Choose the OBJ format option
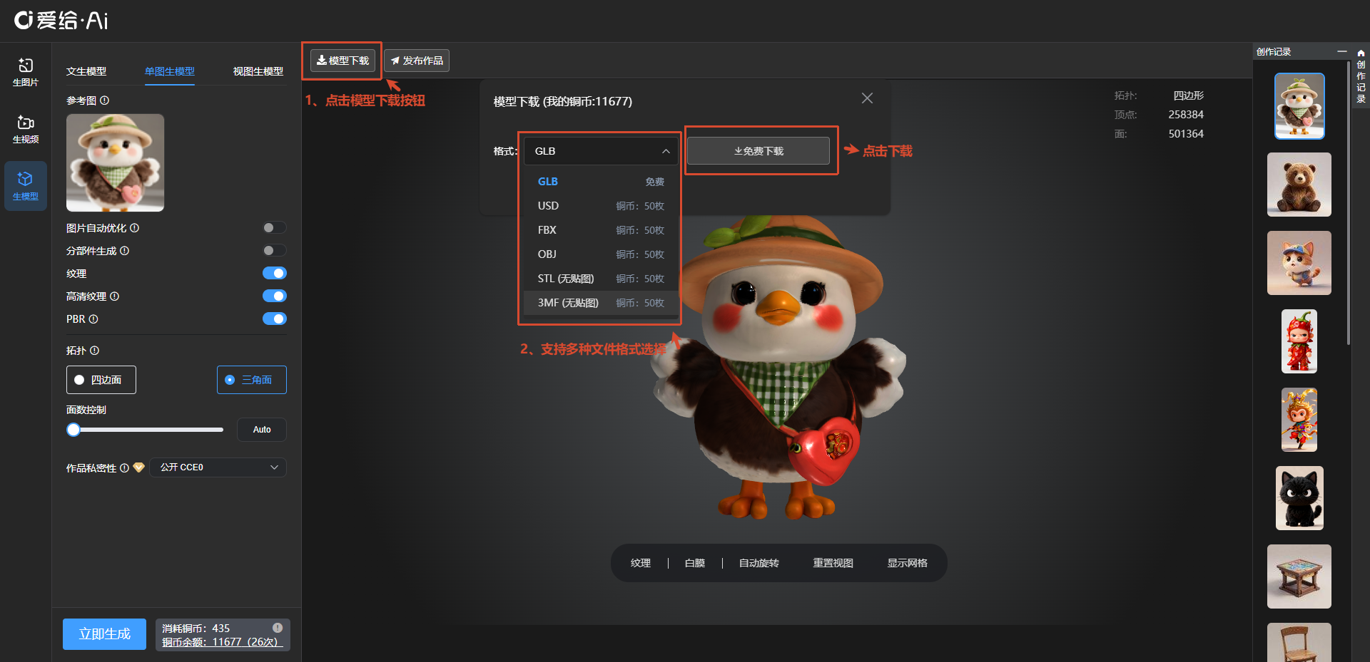The image size is (1370, 662). pos(601,254)
